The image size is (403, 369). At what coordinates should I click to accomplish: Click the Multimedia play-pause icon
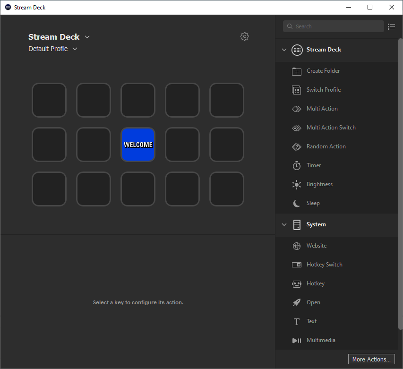tap(297, 341)
